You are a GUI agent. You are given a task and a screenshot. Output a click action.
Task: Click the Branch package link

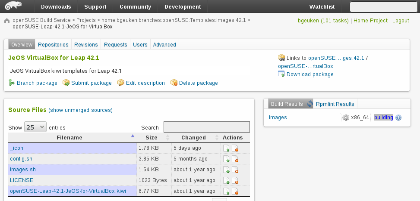(x=37, y=83)
